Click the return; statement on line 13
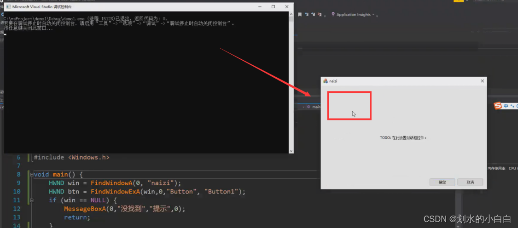518x228 pixels. tap(77, 217)
